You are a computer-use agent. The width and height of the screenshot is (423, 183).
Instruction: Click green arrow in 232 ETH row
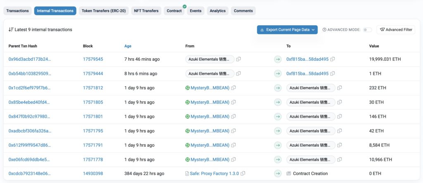(278, 88)
